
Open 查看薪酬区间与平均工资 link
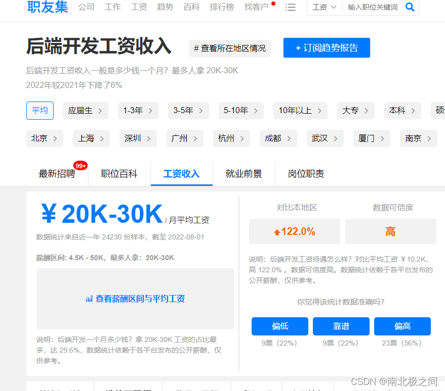140,299
